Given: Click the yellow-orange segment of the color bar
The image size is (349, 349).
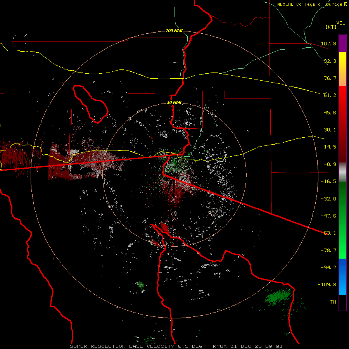Looking at the screenshot, I should click(x=342, y=69).
